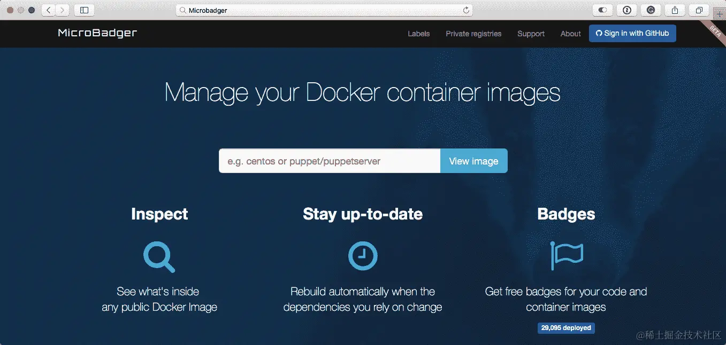Viewport: 726px width, 345px height.
Task: Click the yellow minimize window button
Action: coord(21,10)
